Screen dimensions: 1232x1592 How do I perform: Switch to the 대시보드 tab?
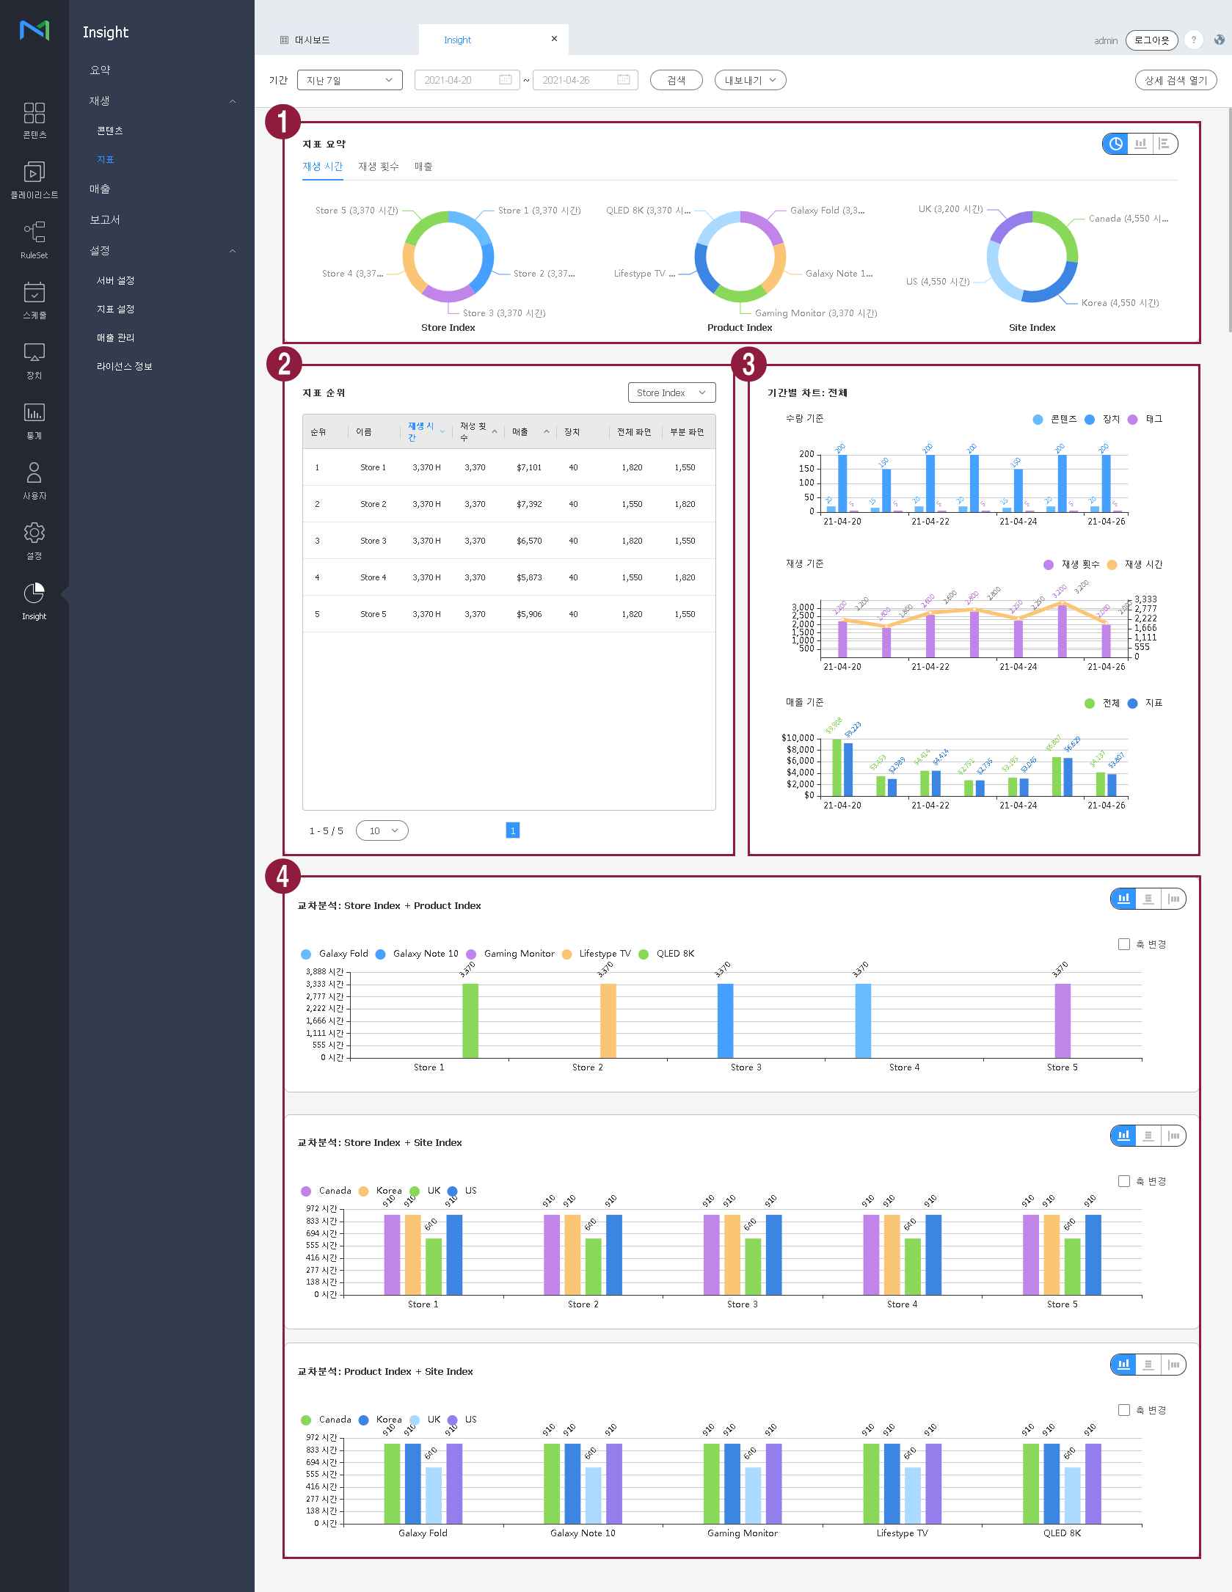313,40
